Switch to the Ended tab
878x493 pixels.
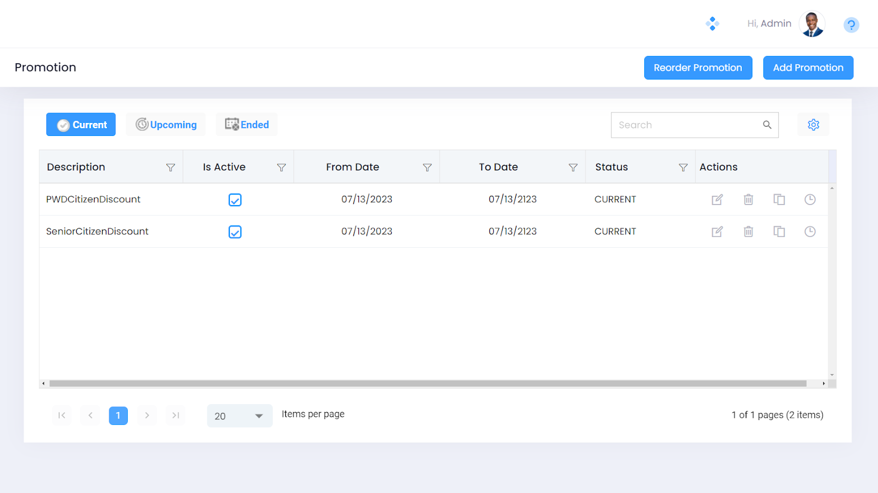[246, 124]
